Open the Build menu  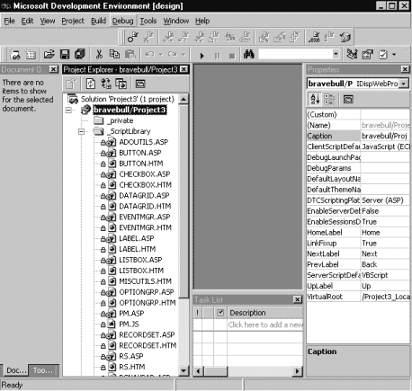[98, 21]
